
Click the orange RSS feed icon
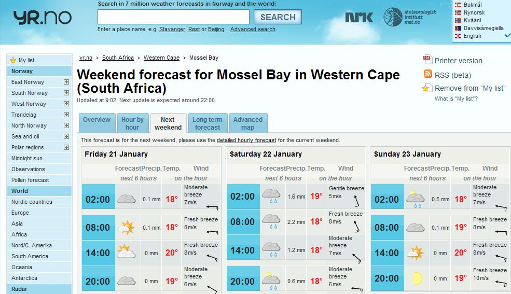click(427, 74)
